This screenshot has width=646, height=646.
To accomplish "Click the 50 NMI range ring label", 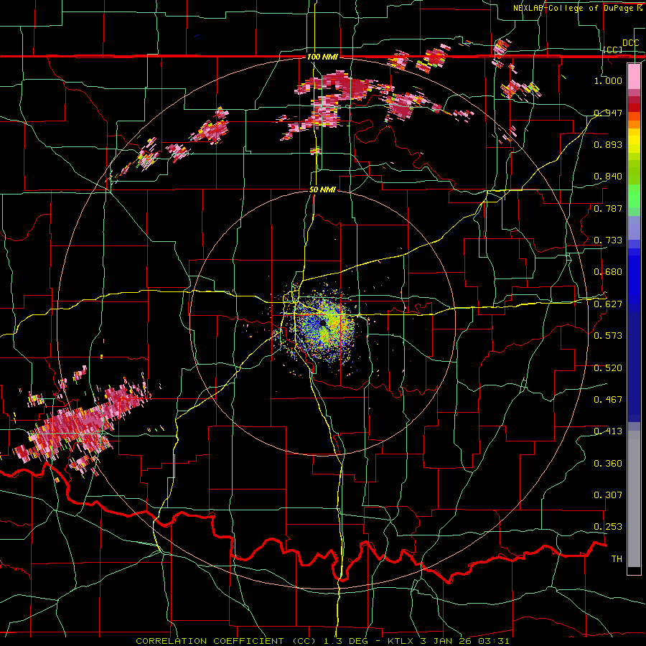I will click(x=322, y=189).
